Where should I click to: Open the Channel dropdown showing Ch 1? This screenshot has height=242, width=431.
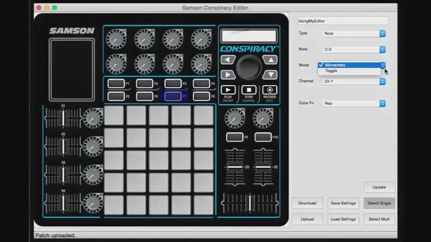click(x=353, y=81)
